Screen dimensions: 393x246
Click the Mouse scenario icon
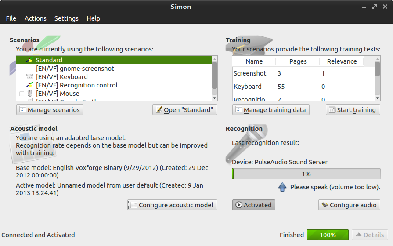(30, 94)
